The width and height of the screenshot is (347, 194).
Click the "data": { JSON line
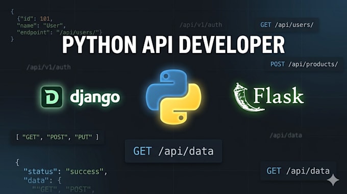42,180
